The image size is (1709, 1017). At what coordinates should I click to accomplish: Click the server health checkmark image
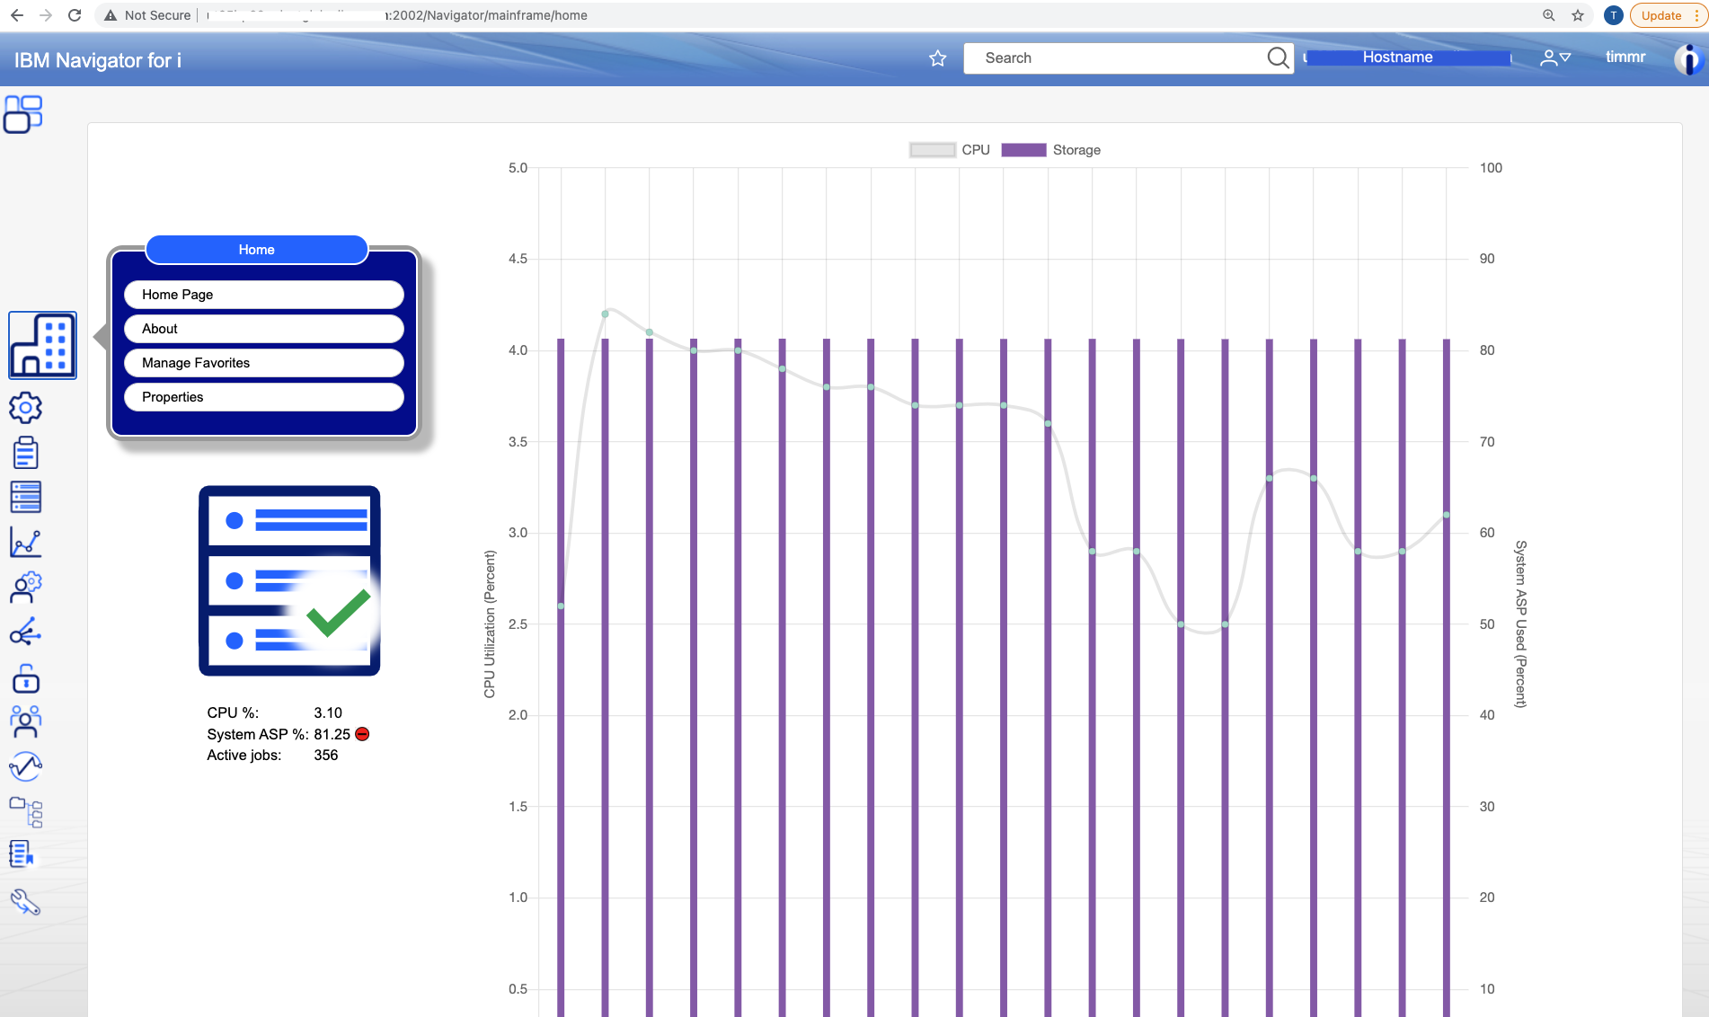[289, 580]
